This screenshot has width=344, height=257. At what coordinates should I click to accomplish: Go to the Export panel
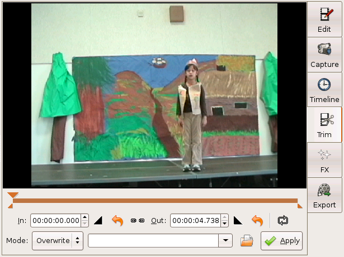324,196
